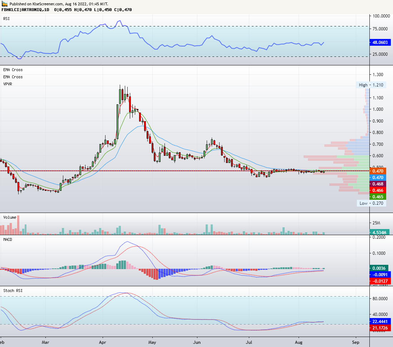The height and width of the screenshot is (347, 393).
Task: Click the KlseScreener chart logo icon
Action: [4, 4]
